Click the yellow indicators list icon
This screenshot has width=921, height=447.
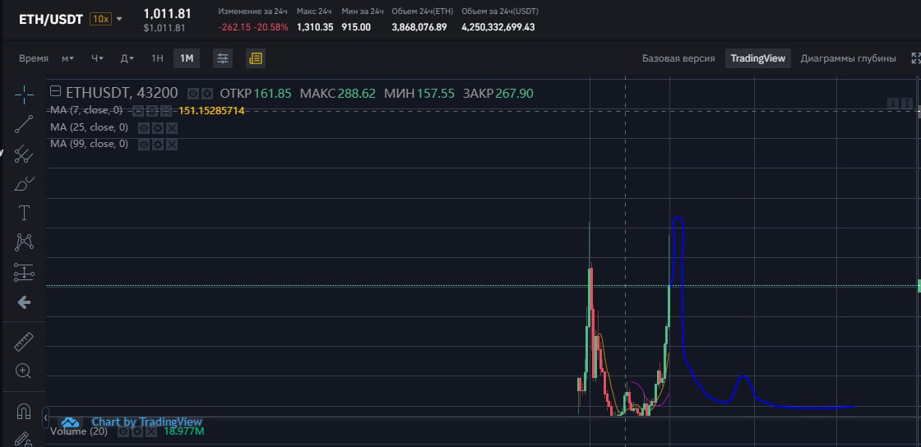click(x=256, y=58)
